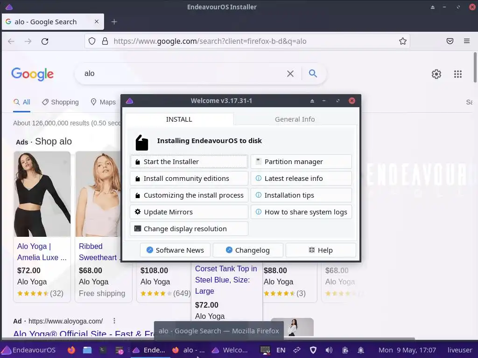Launch Firefox from the panel
Image resolution: width=478 pixels, height=358 pixels.
71,350
